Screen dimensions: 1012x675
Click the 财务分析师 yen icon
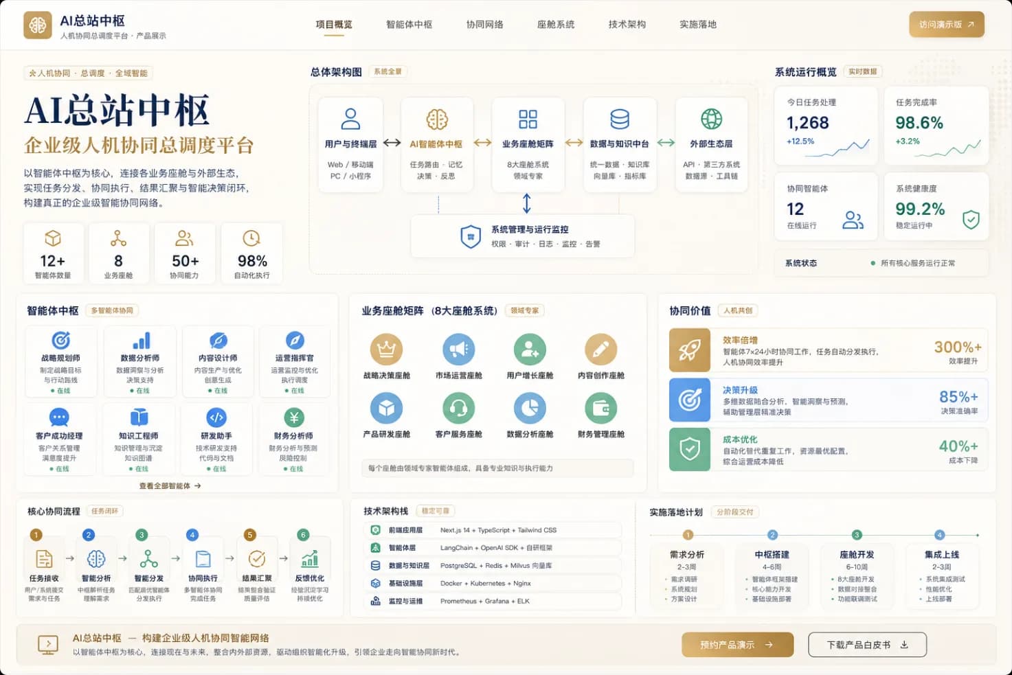coord(294,417)
